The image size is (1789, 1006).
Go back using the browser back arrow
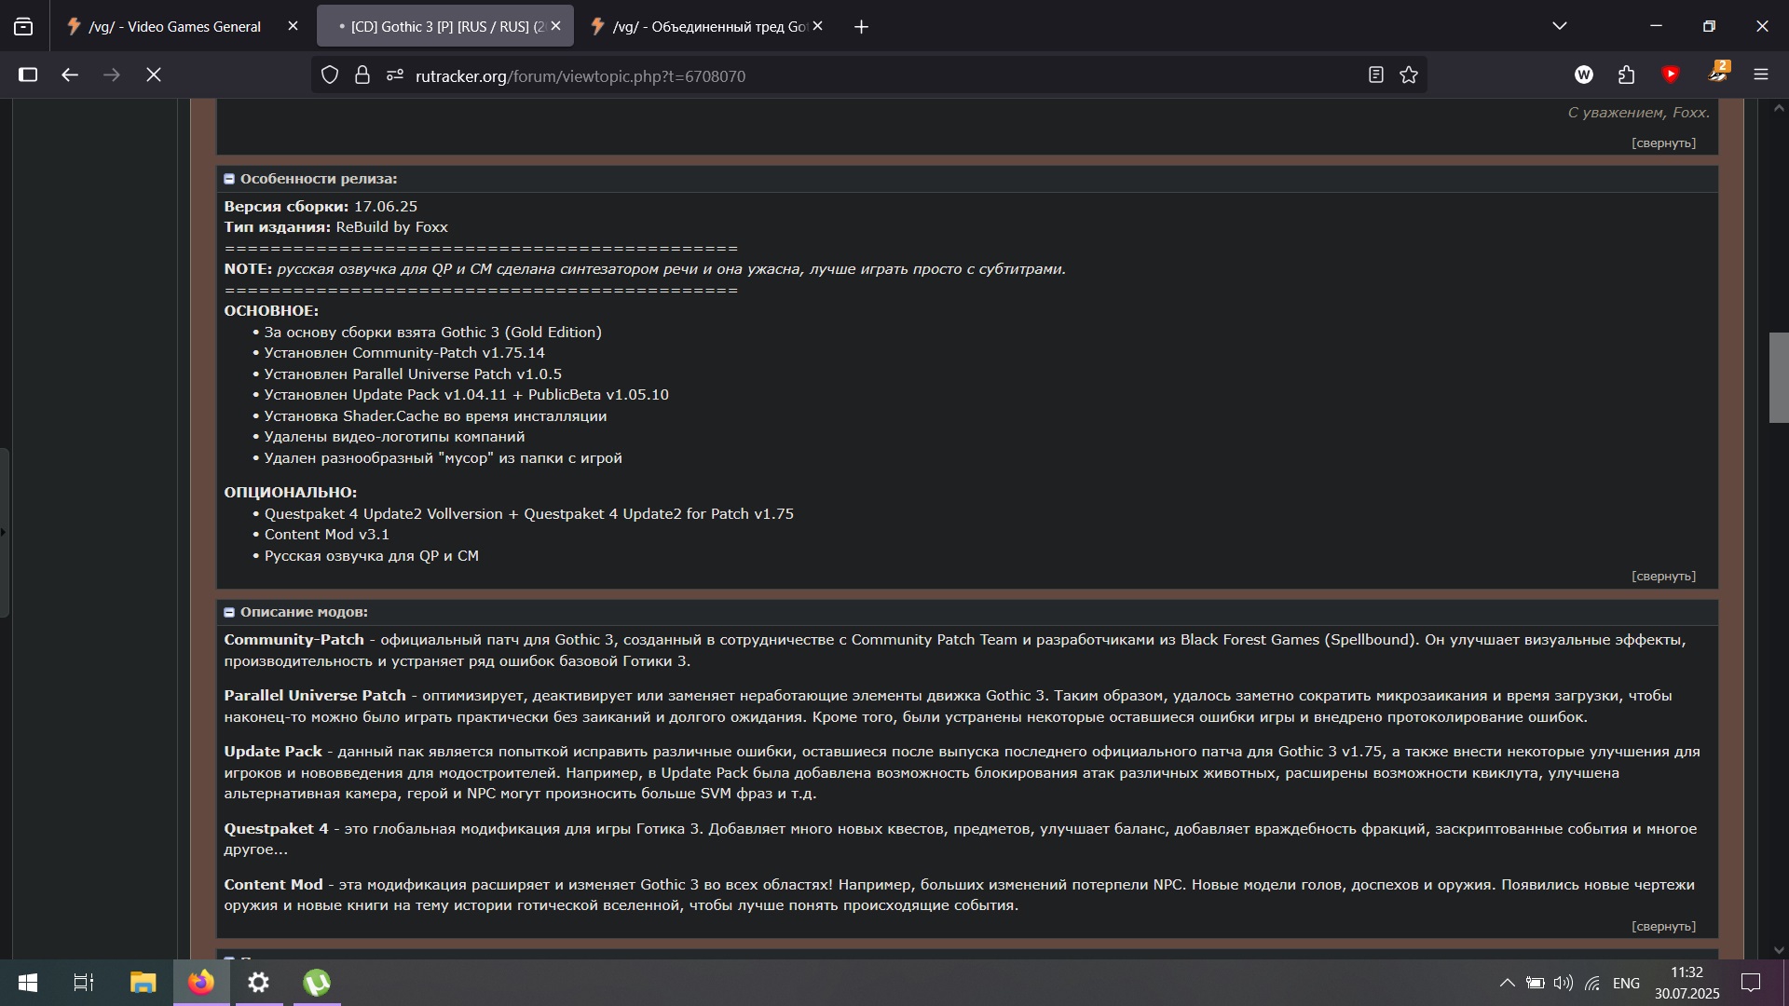pyautogui.click(x=70, y=75)
